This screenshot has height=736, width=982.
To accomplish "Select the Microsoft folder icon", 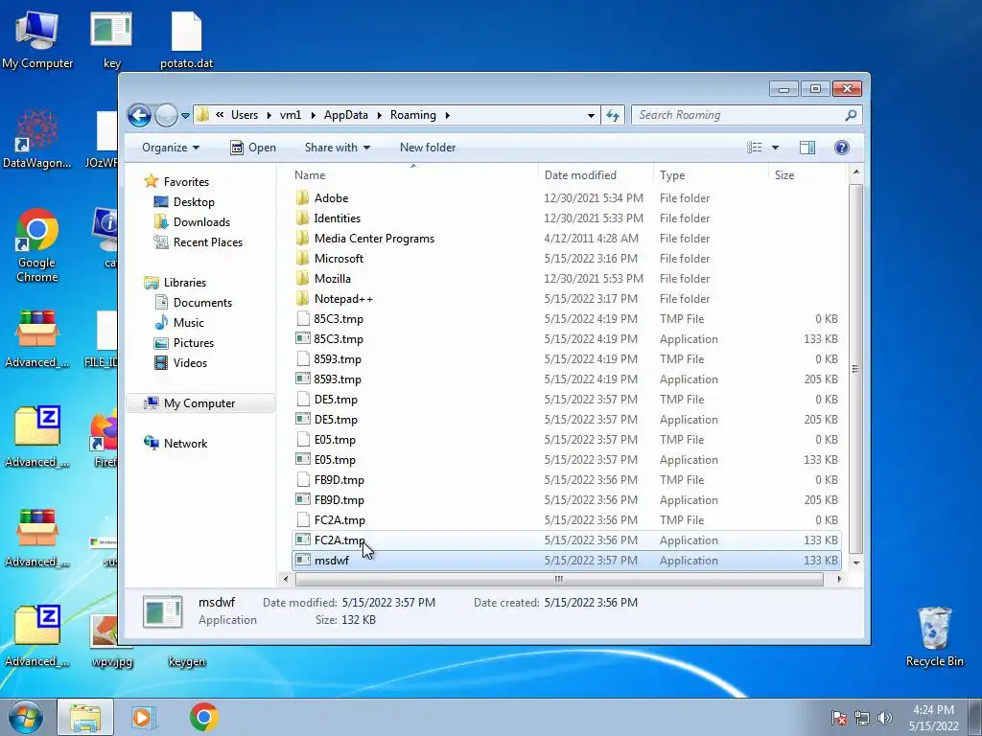I will [x=302, y=259].
